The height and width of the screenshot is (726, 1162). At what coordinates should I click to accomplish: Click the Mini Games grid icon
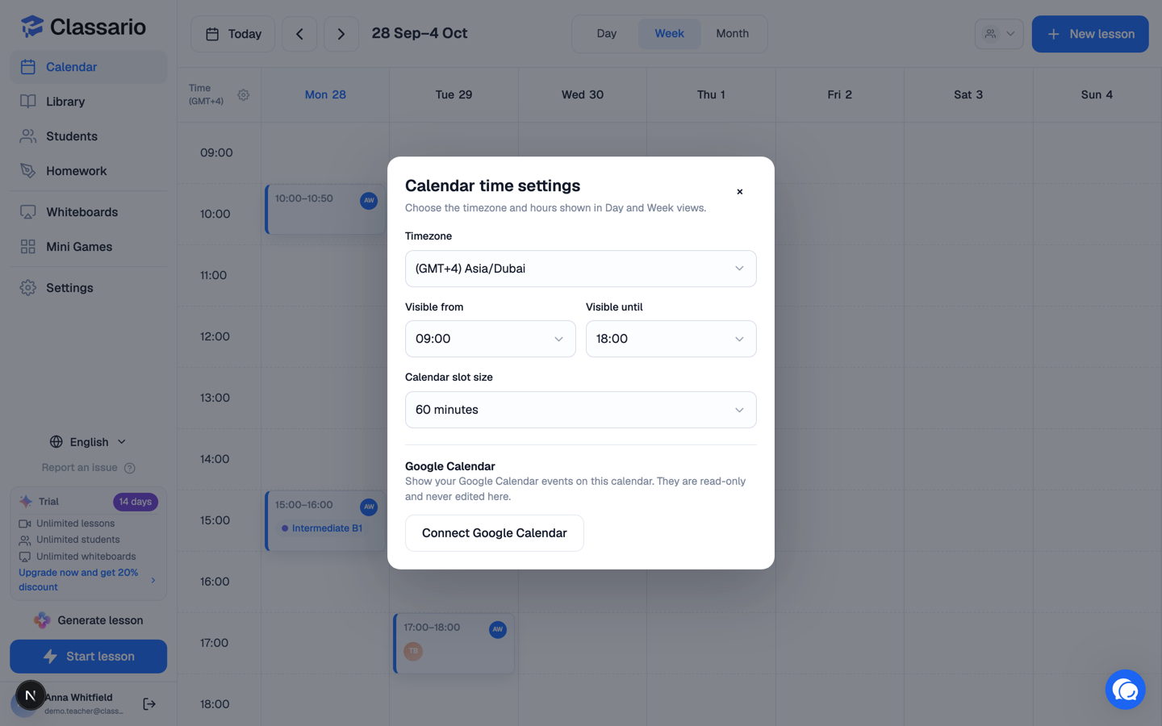(28, 247)
